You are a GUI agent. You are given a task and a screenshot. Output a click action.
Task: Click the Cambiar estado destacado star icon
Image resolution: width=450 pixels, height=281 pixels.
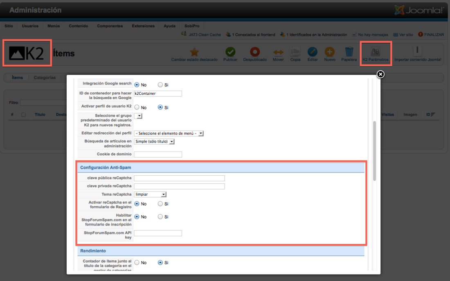(194, 52)
